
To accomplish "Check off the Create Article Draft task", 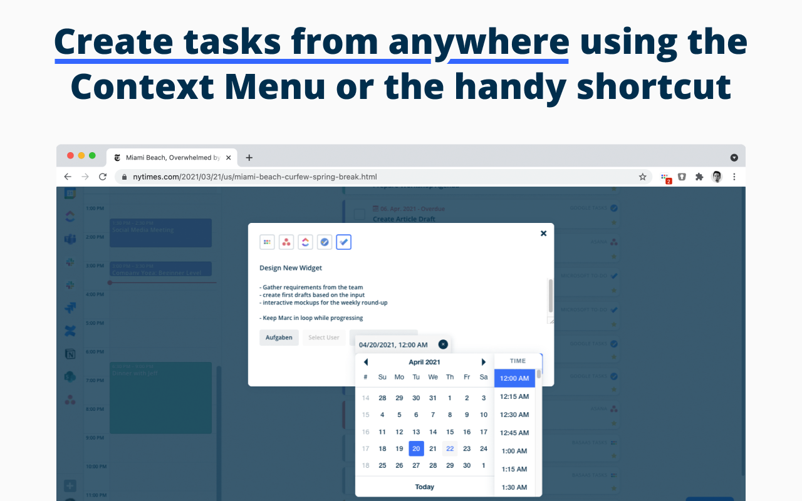I will click(x=359, y=214).
